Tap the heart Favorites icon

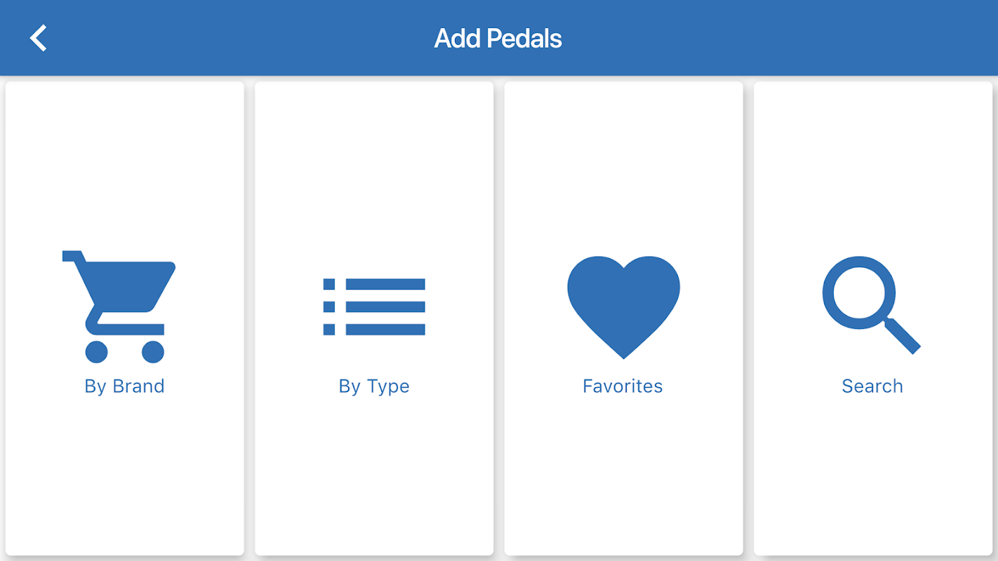(x=623, y=305)
